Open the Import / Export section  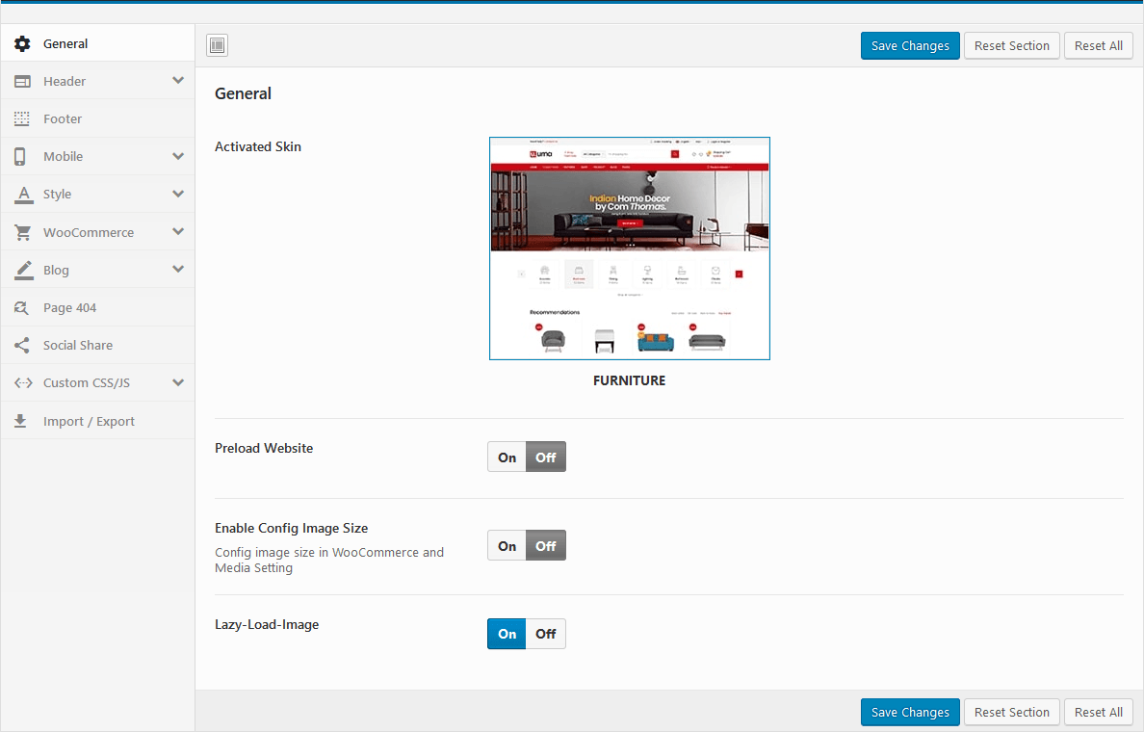pyautogui.click(x=98, y=421)
